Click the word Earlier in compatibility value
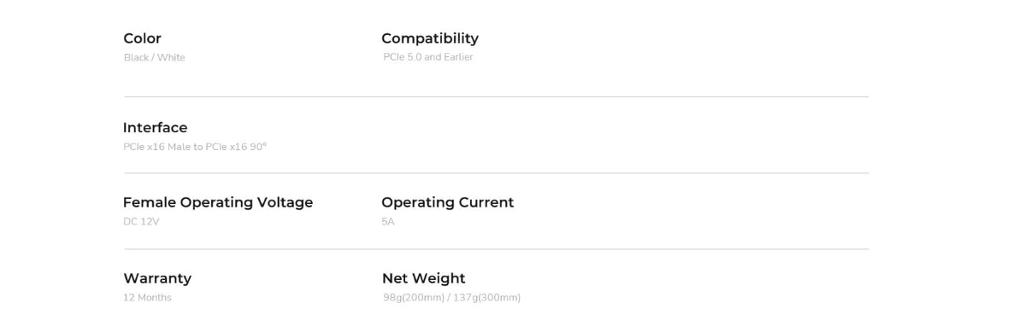Image resolution: width=1013 pixels, height=332 pixels. click(x=458, y=56)
